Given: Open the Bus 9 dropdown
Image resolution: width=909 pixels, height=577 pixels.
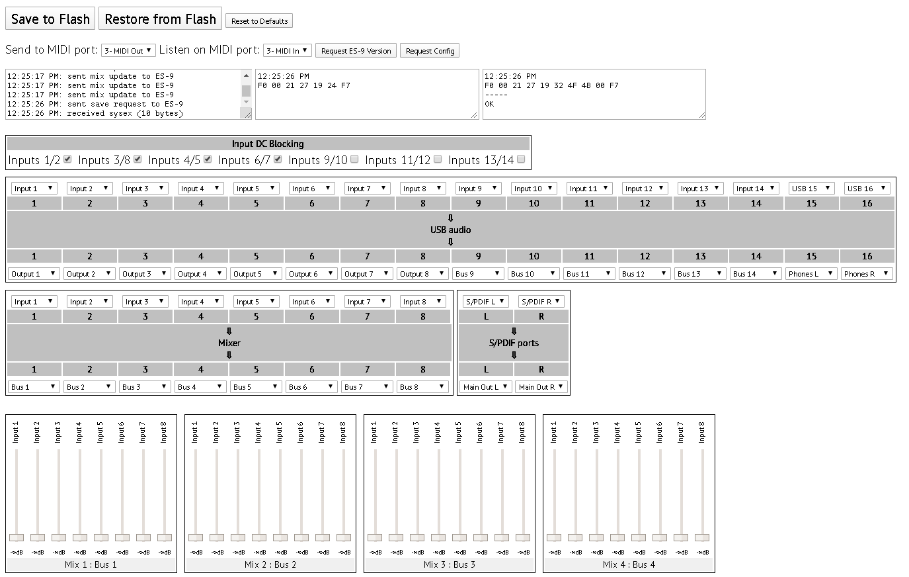Looking at the screenshot, I should [x=478, y=273].
